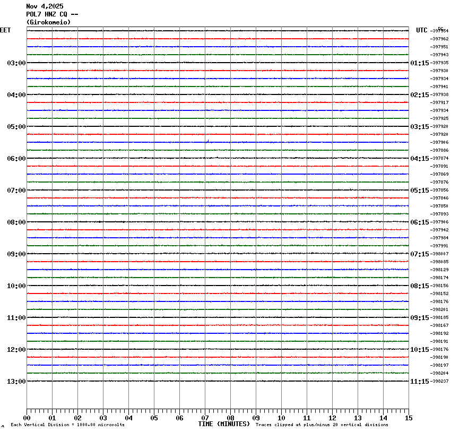Click the TIME (MINUTES) axis title
Viewport: 451px width, 432px height.
pyautogui.click(x=224, y=424)
